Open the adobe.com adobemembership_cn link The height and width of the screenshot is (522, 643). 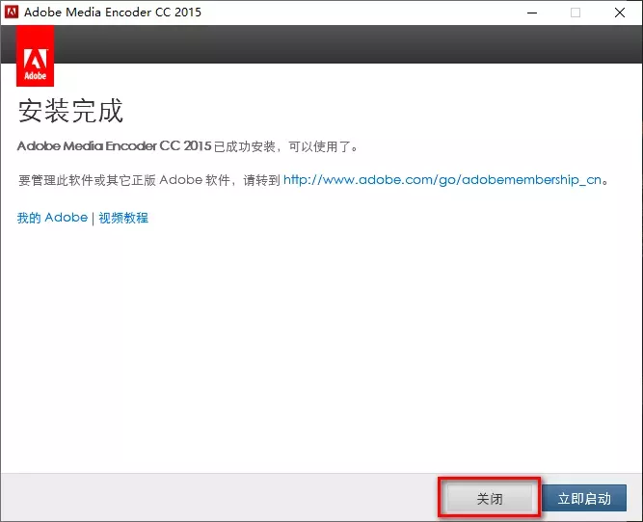[445, 180]
